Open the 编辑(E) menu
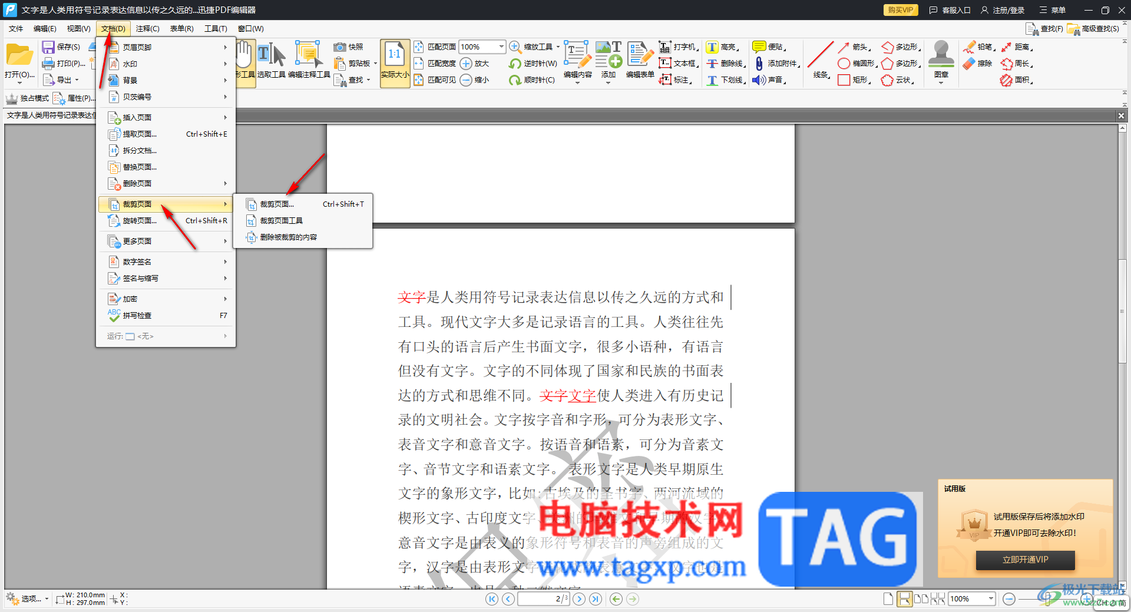The image size is (1131, 612). click(x=45, y=28)
